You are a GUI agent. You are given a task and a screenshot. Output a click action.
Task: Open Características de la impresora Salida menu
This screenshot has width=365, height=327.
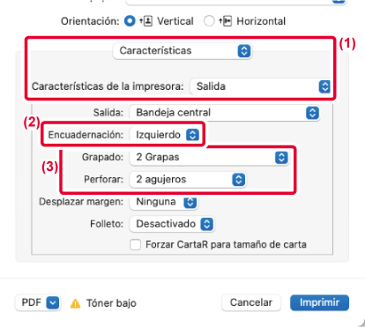(260, 86)
